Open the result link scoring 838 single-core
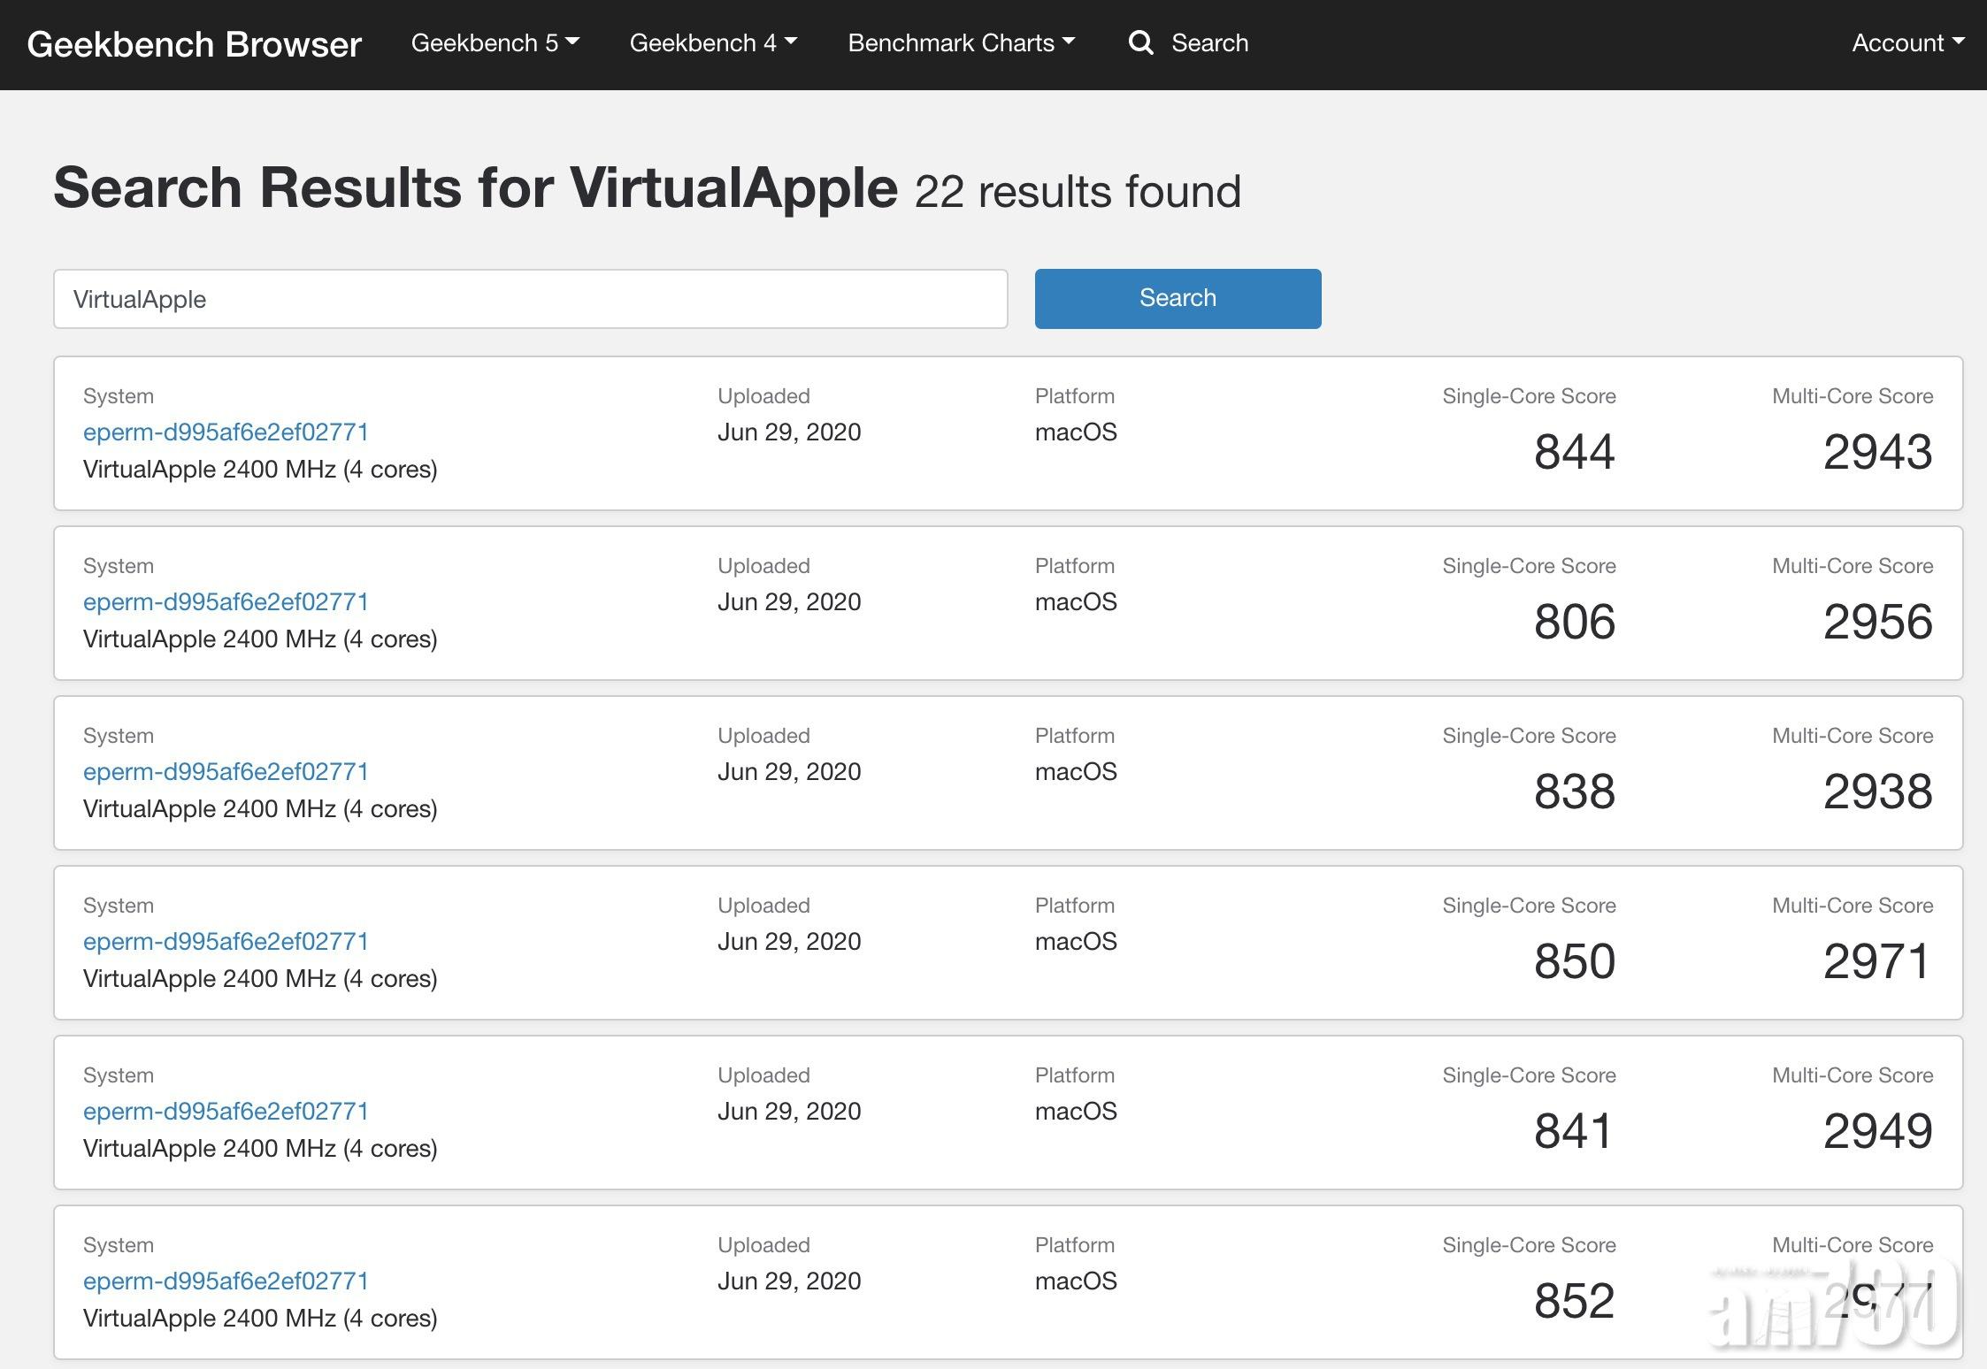 tap(226, 771)
